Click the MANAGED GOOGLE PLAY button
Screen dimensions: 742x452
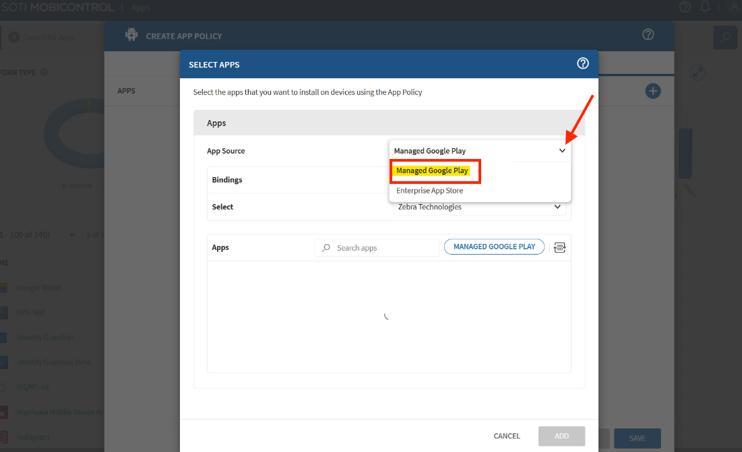coord(494,247)
